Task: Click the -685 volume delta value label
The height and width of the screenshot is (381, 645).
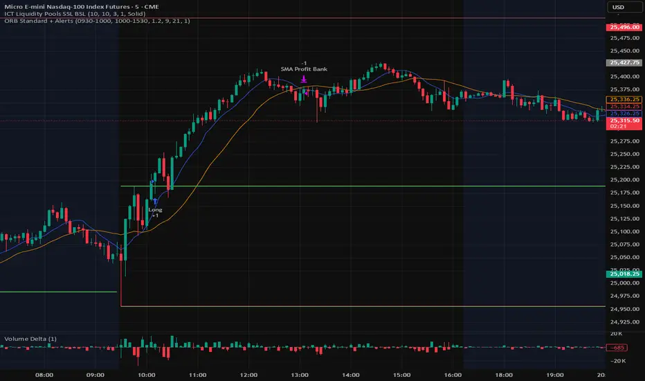Action: pyautogui.click(x=617, y=348)
